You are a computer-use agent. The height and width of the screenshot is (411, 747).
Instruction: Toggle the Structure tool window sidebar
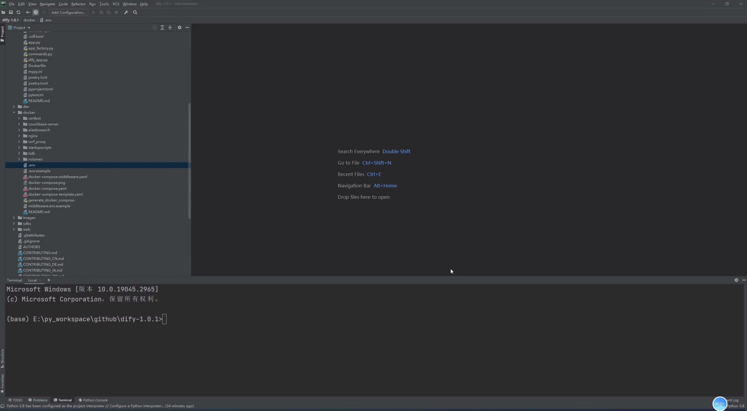point(2,358)
